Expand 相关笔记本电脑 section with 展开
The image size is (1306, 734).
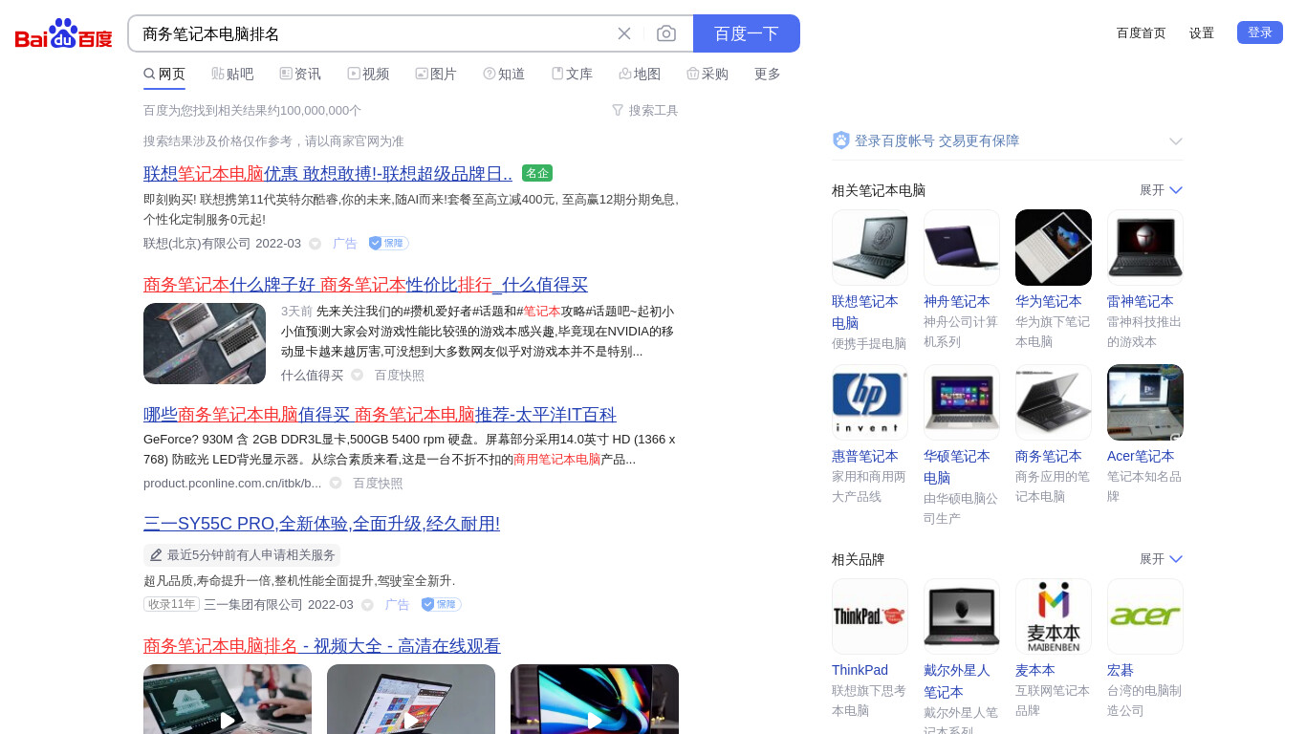click(1162, 190)
